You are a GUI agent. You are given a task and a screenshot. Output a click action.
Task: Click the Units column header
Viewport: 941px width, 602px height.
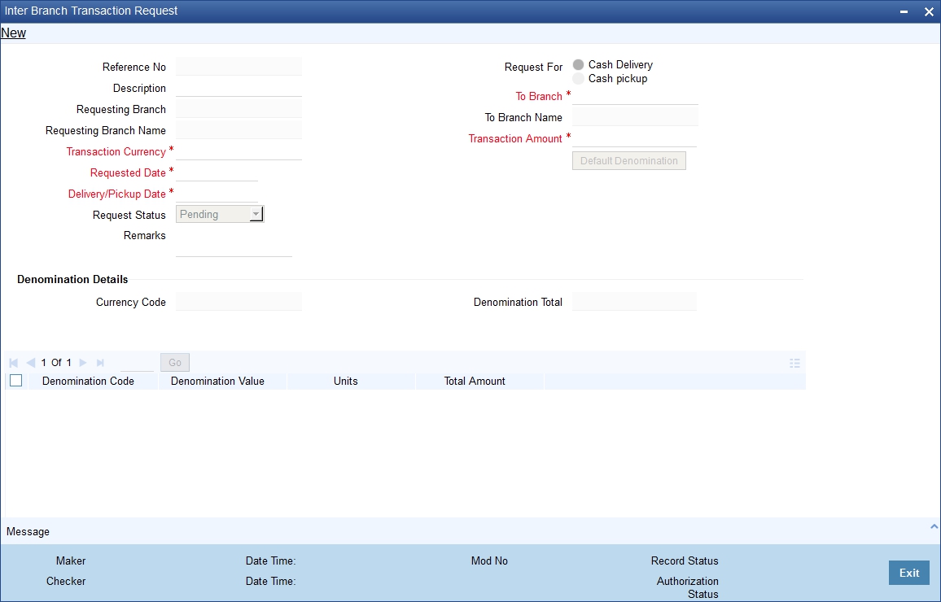(x=346, y=382)
